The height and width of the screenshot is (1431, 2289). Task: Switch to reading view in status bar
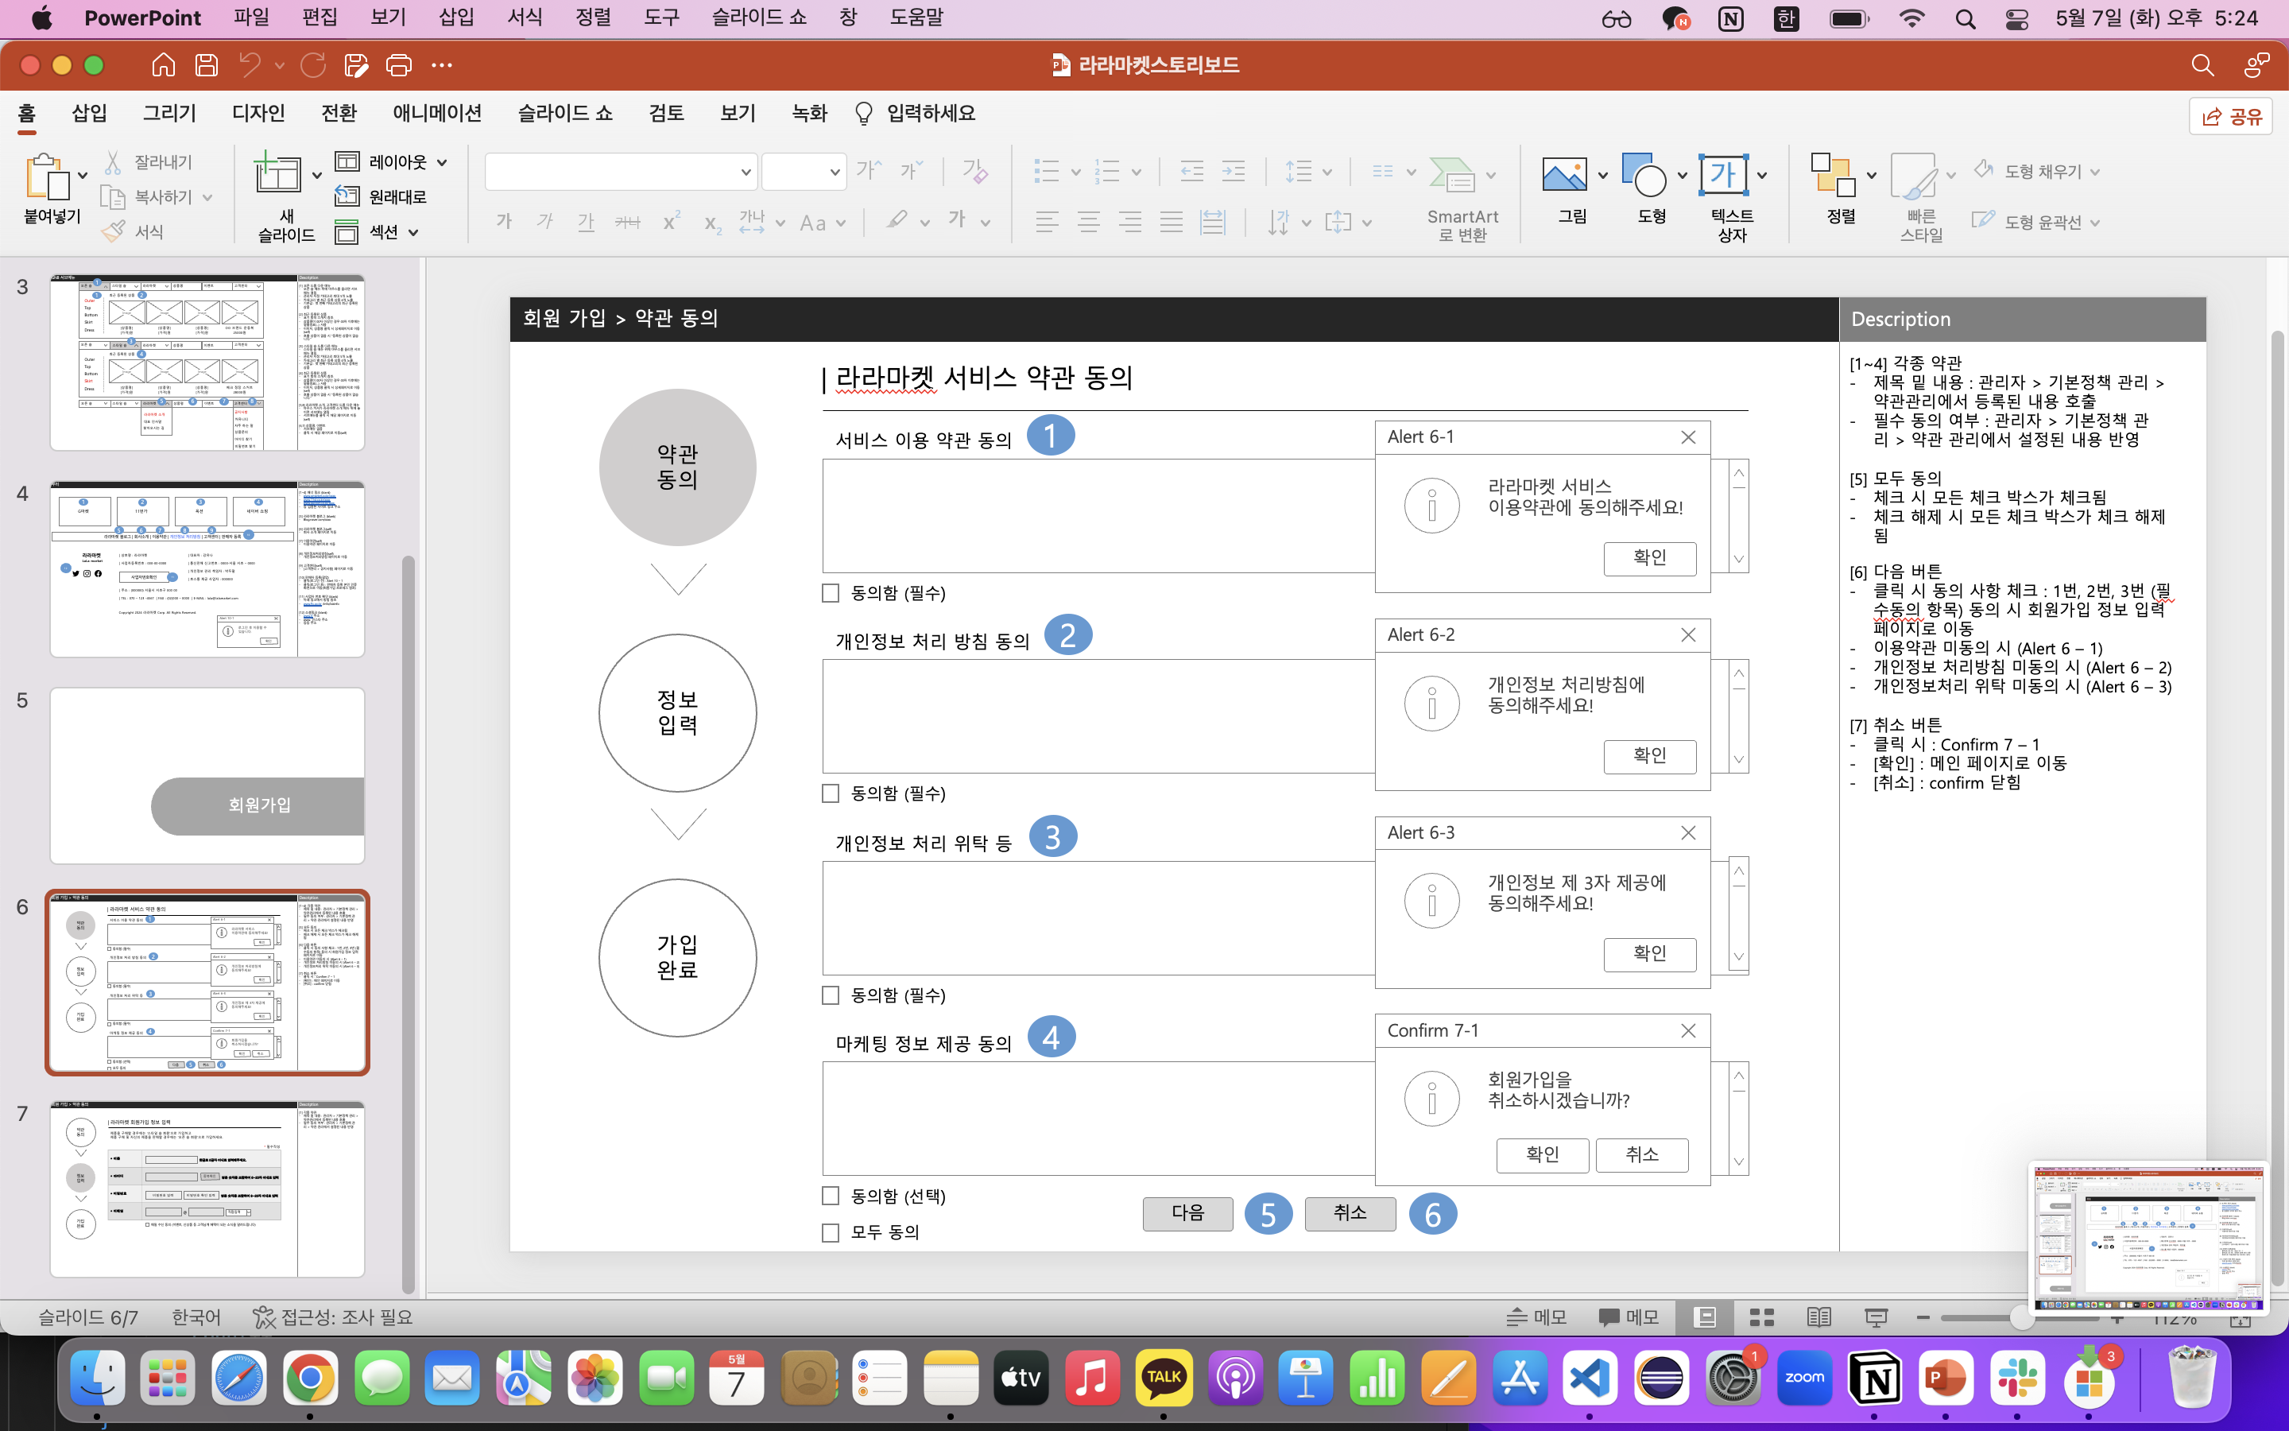tap(1818, 1317)
